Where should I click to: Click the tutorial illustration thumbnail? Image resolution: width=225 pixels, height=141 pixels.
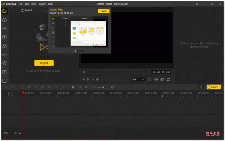[x=79, y=32]
